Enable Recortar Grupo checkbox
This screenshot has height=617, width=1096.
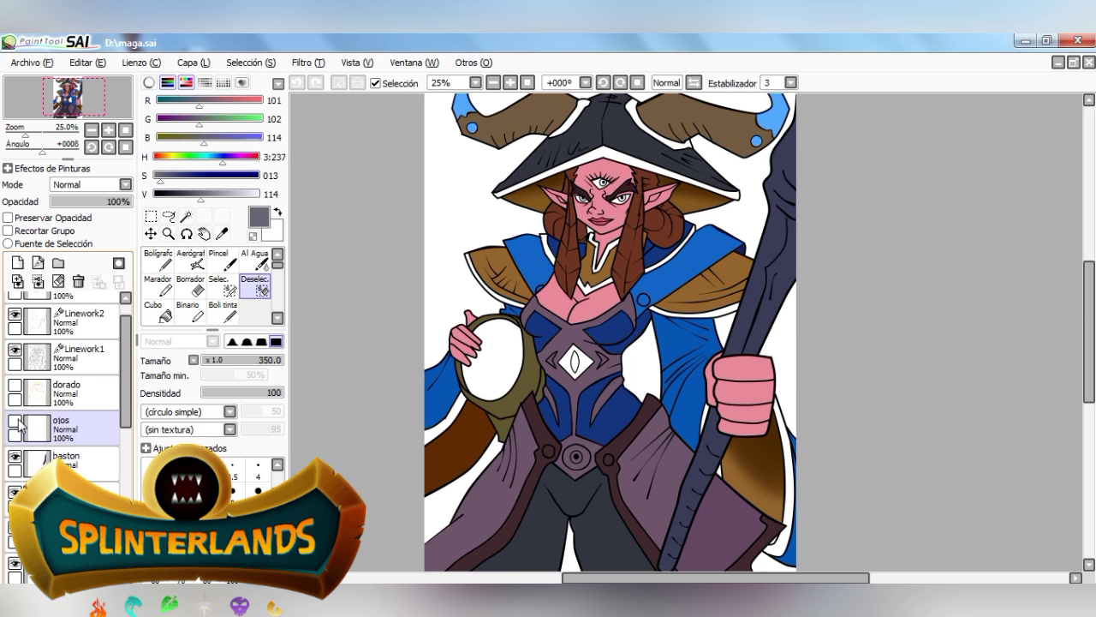[9, 231]
